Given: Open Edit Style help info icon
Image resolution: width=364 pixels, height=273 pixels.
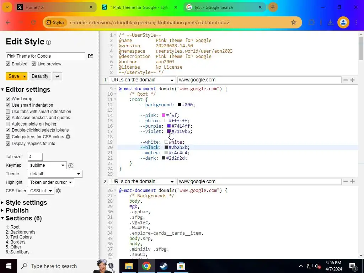Looking at the screenshot, I should pos(48,42).
